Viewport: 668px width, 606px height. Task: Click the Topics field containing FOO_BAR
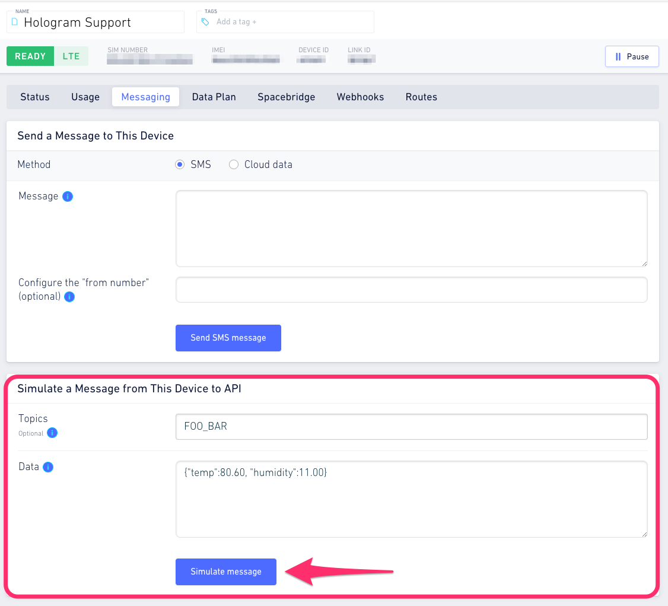tap(412, 427)
